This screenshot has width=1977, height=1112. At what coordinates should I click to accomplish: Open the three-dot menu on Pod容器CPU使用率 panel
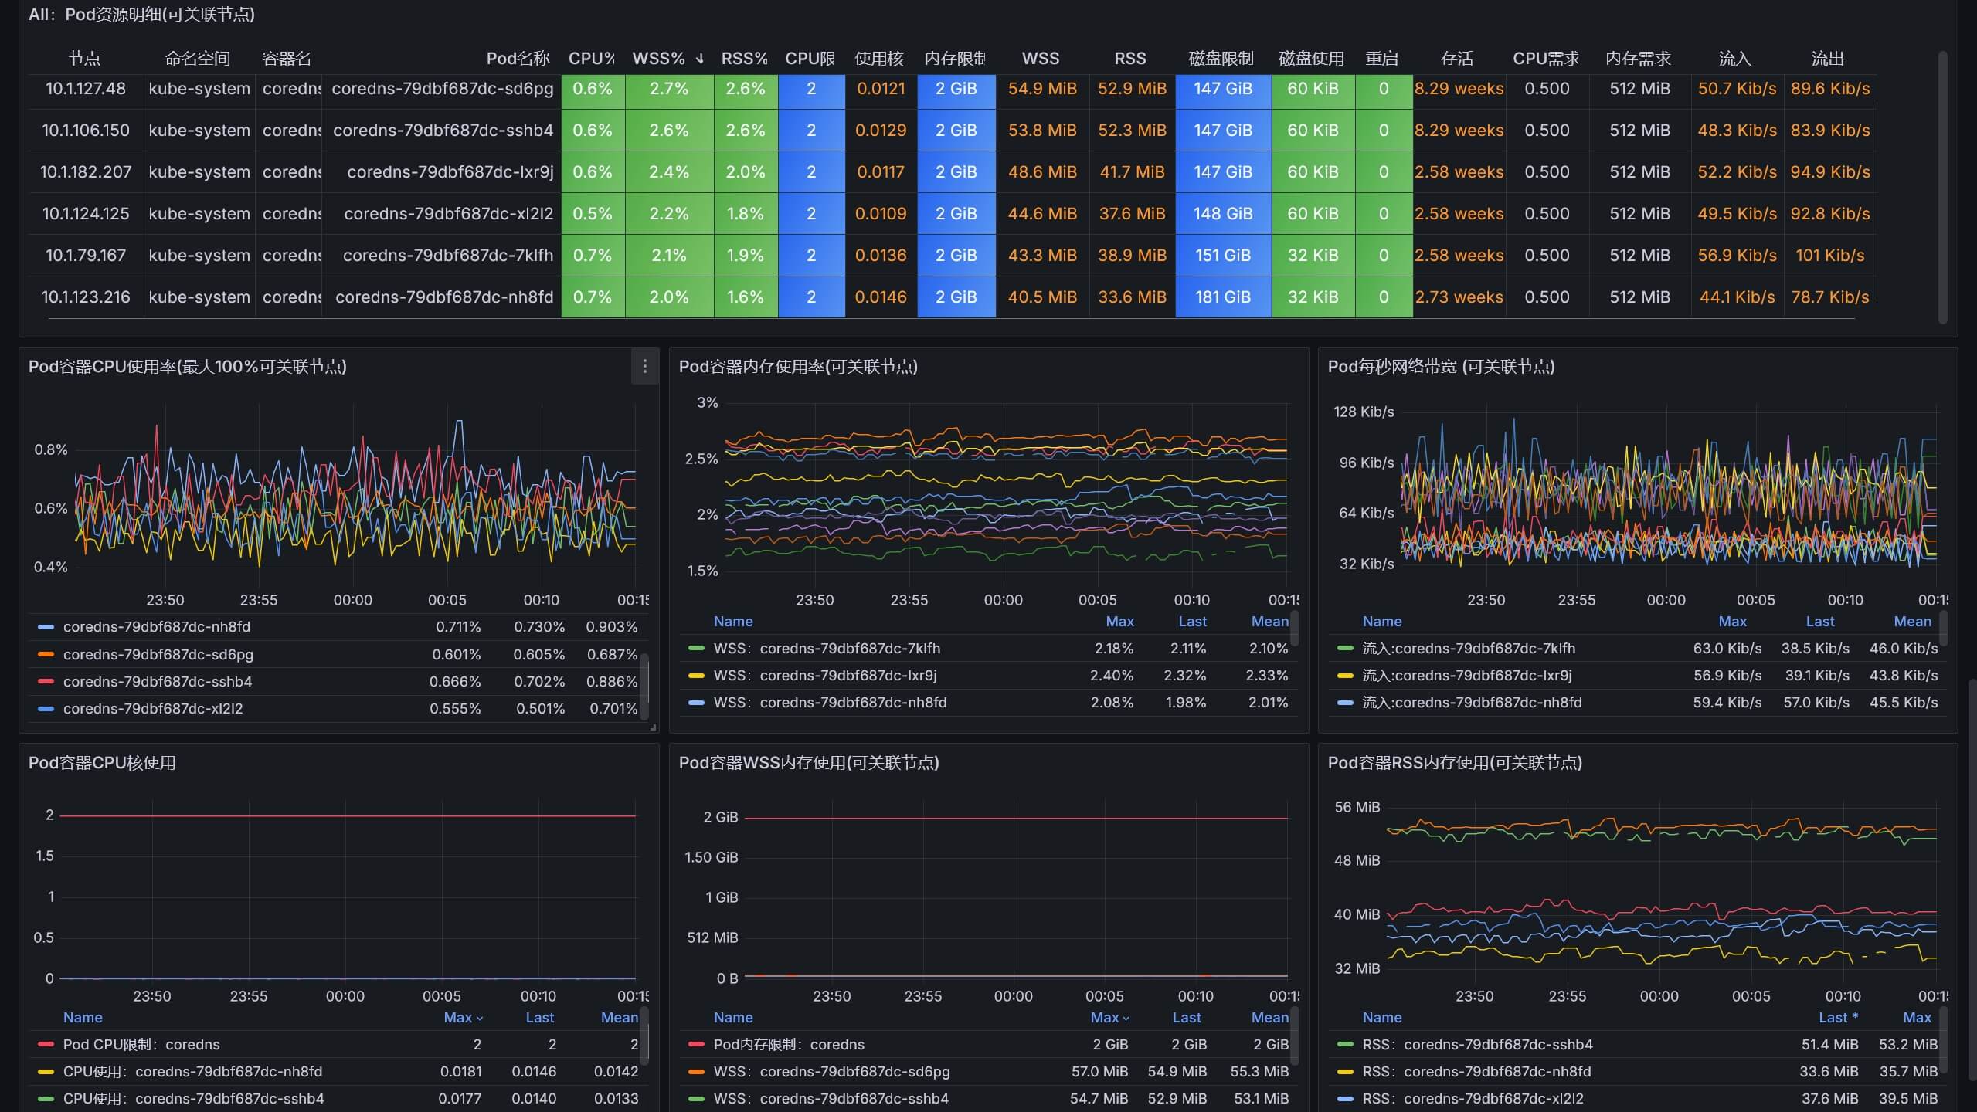coord(645,366)
